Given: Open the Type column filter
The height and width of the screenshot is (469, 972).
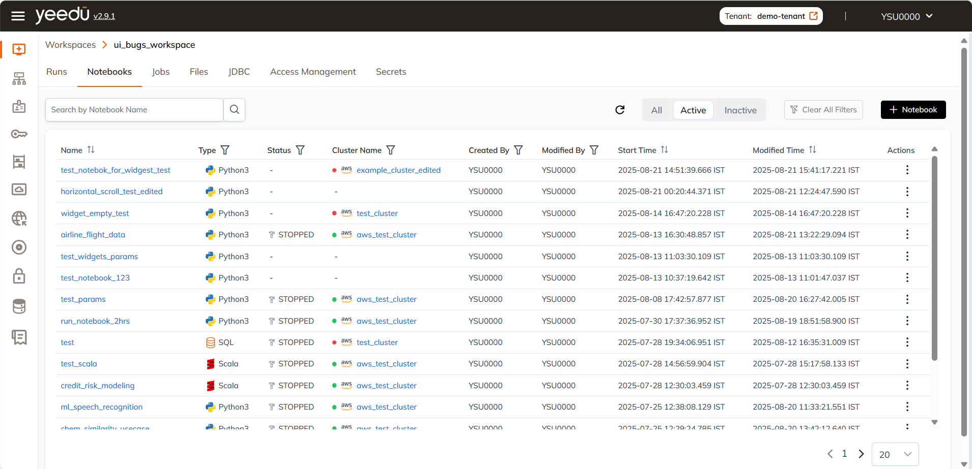Looking at the screenshot, I should [x=225, y=150].
